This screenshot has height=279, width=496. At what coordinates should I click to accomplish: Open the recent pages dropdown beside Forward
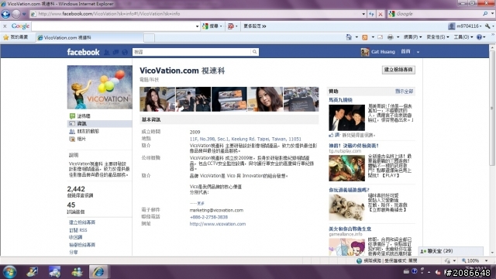[x=24, y=14]
